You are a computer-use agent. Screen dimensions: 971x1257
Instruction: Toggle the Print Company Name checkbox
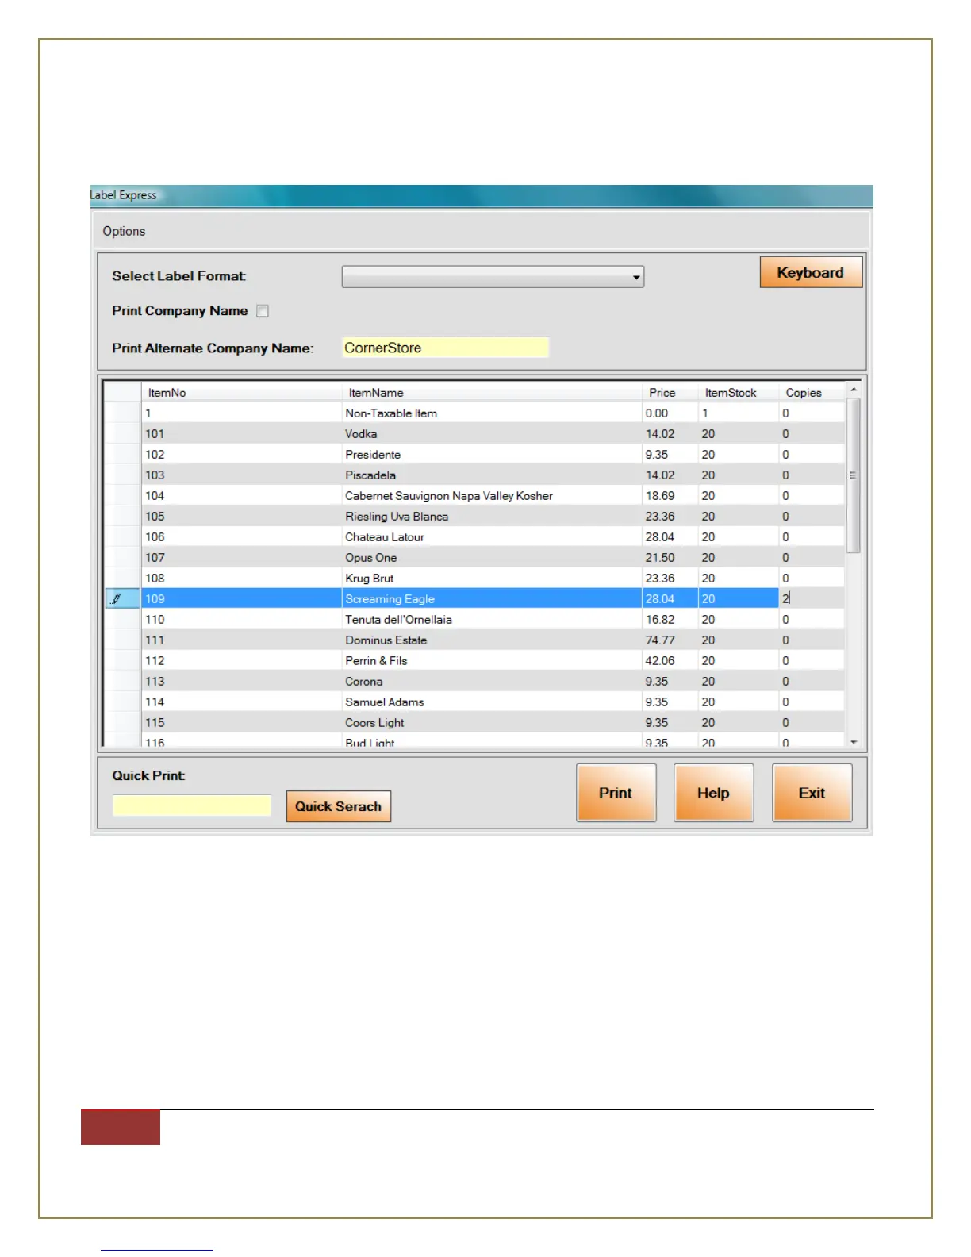263,311
